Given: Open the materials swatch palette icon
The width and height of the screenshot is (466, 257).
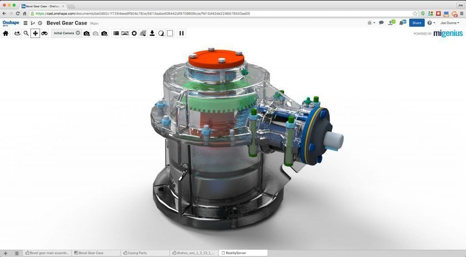Looking at the screenshot, I should (143, 33).
